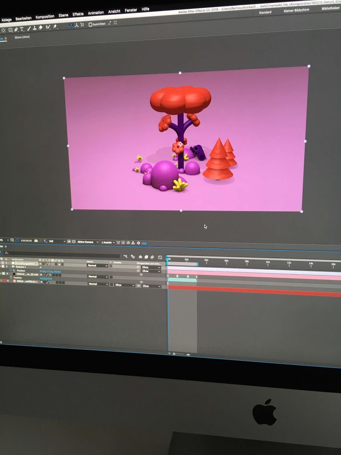Viewport: 341px width, 455px height.
Task: Enable the Ausrichten snapping checkbox
Action: 91,24
